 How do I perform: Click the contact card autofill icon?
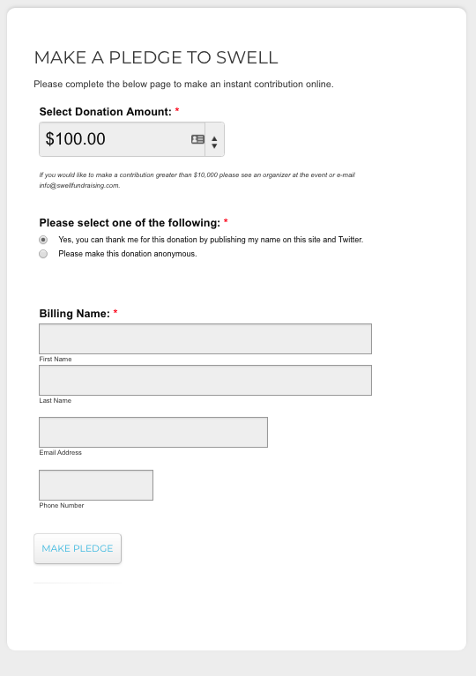coord(197,139)
